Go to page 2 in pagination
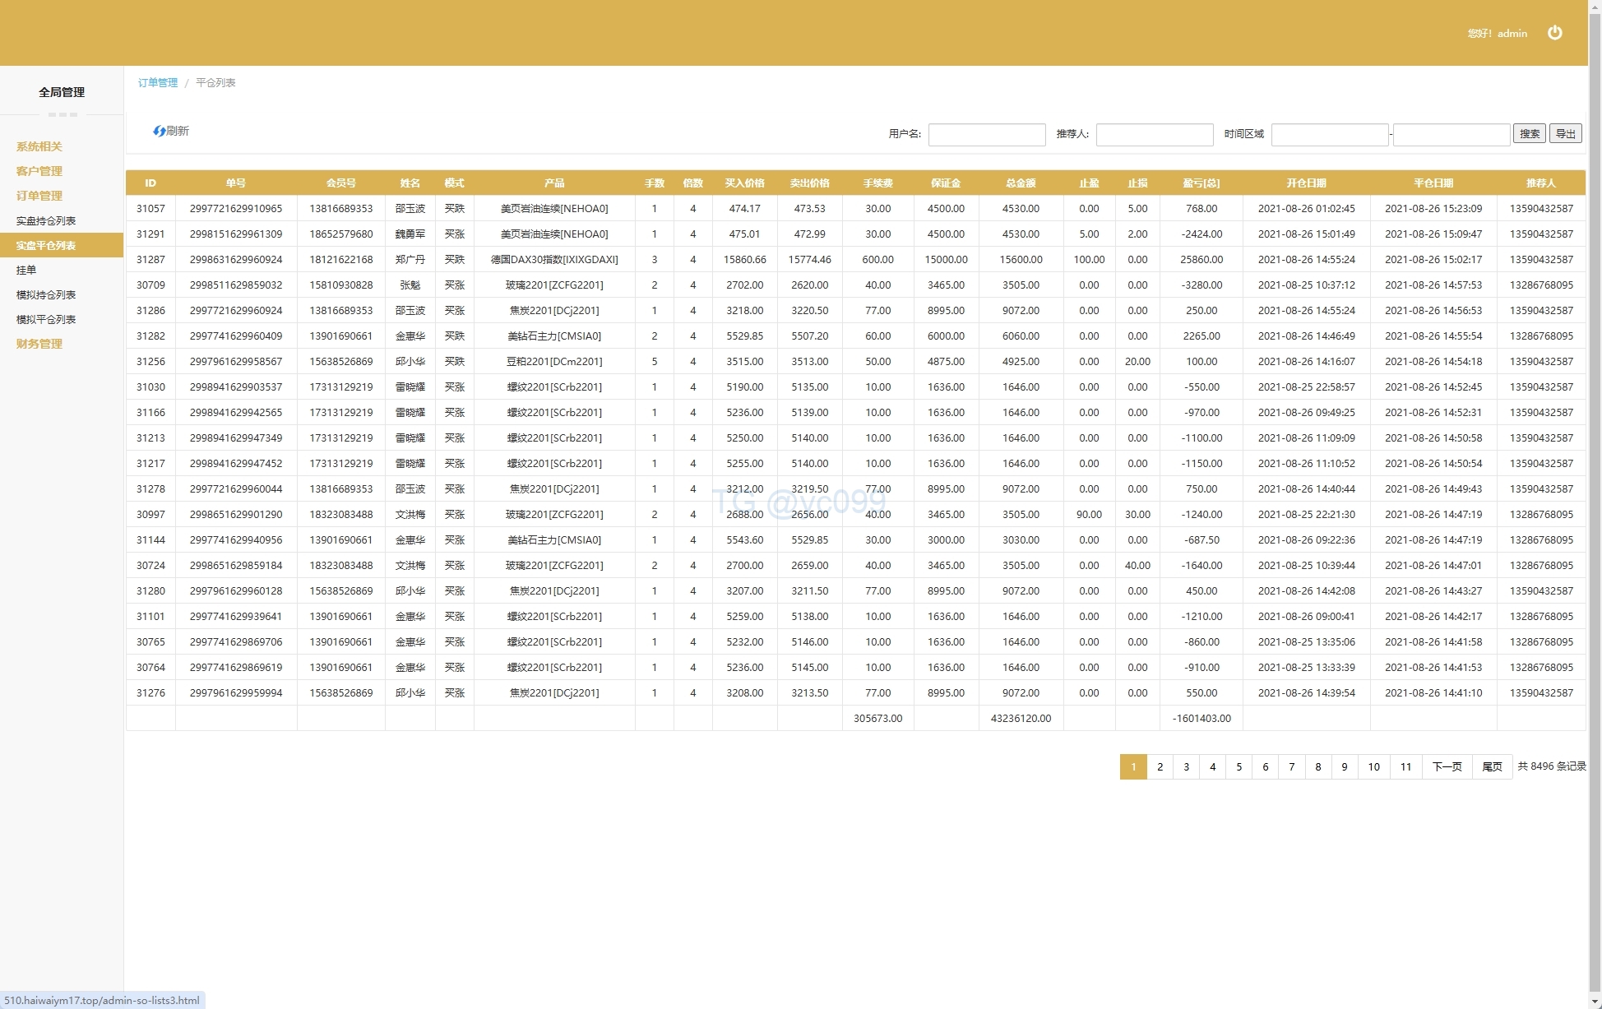This screenshot has height=1009, width=1602. click(1160, 766)
